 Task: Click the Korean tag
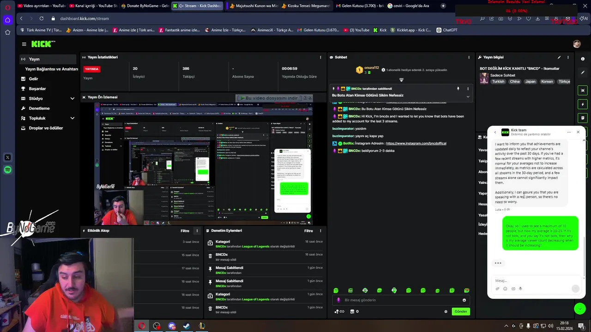point(547,82)
